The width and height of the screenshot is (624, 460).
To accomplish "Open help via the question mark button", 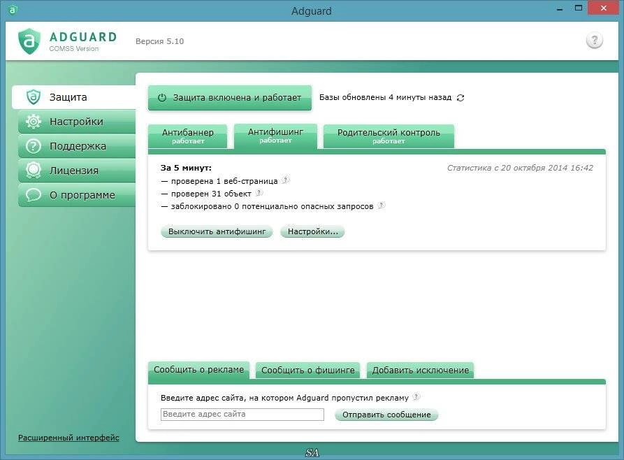I will click(x=594, y=41).
